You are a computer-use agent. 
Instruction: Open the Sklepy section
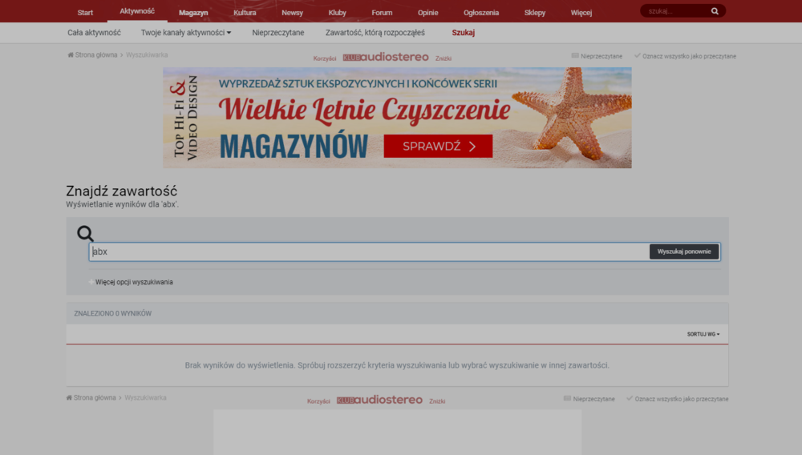point(534,13)
